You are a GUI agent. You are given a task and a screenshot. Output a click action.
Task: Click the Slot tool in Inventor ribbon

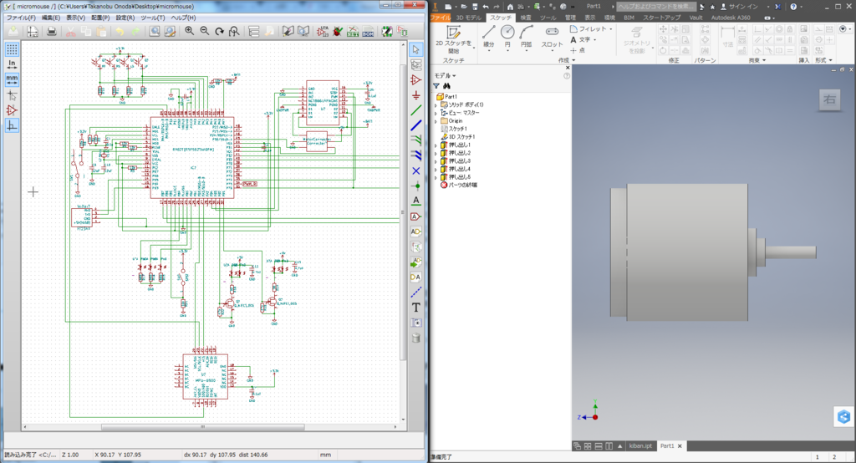(x=552, y=37)
